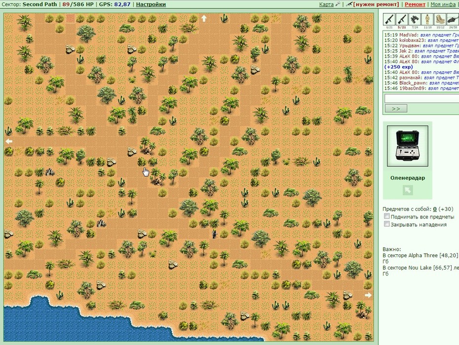Open the Карта map link

[x=326, y=4]
